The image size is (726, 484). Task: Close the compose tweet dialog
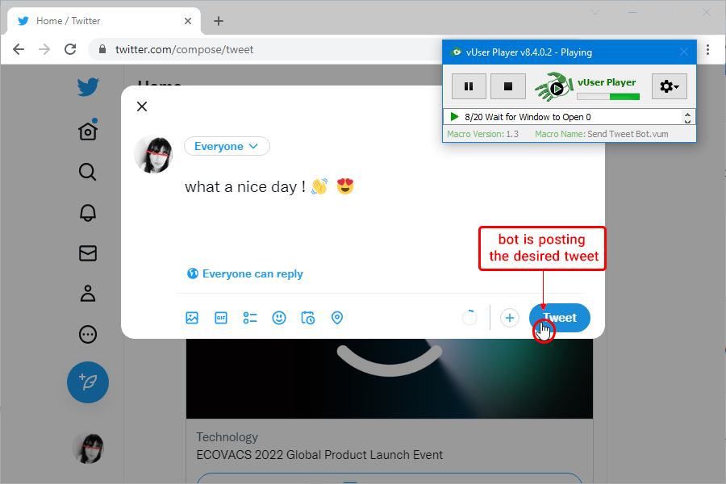pos(142,106)
